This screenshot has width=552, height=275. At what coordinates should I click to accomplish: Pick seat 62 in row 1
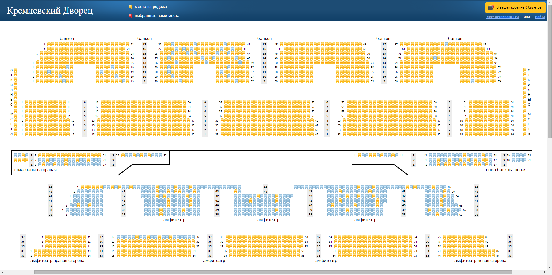(312, 134)
